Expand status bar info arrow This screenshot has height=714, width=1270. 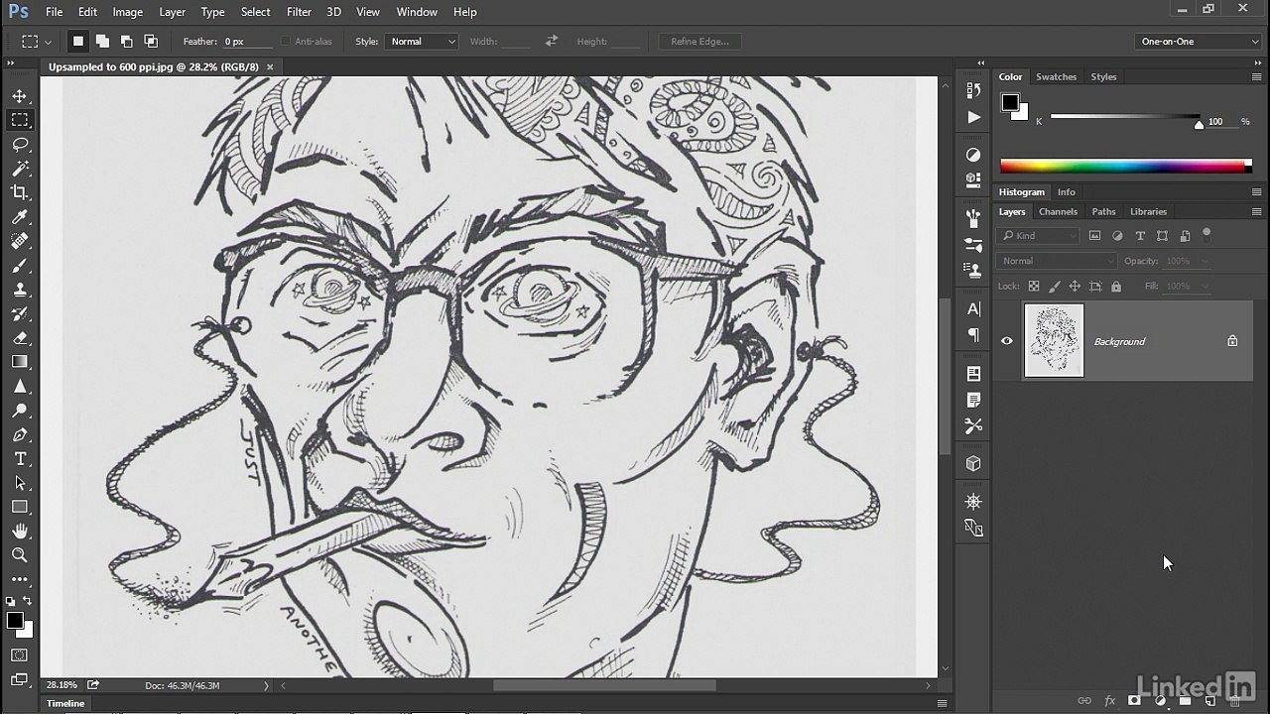click(x=265, y=685)
